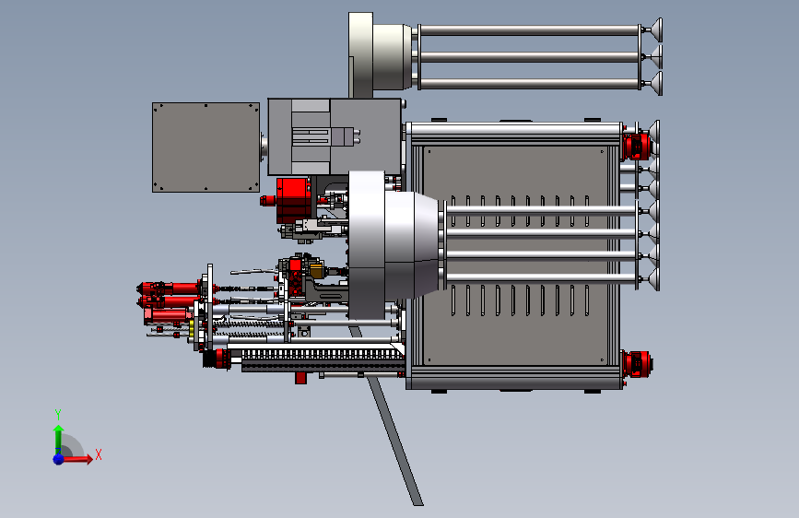Select the large silver cone-shaped drum in the center
This screenshot has height=518, width=799.
tap(394, 245)
